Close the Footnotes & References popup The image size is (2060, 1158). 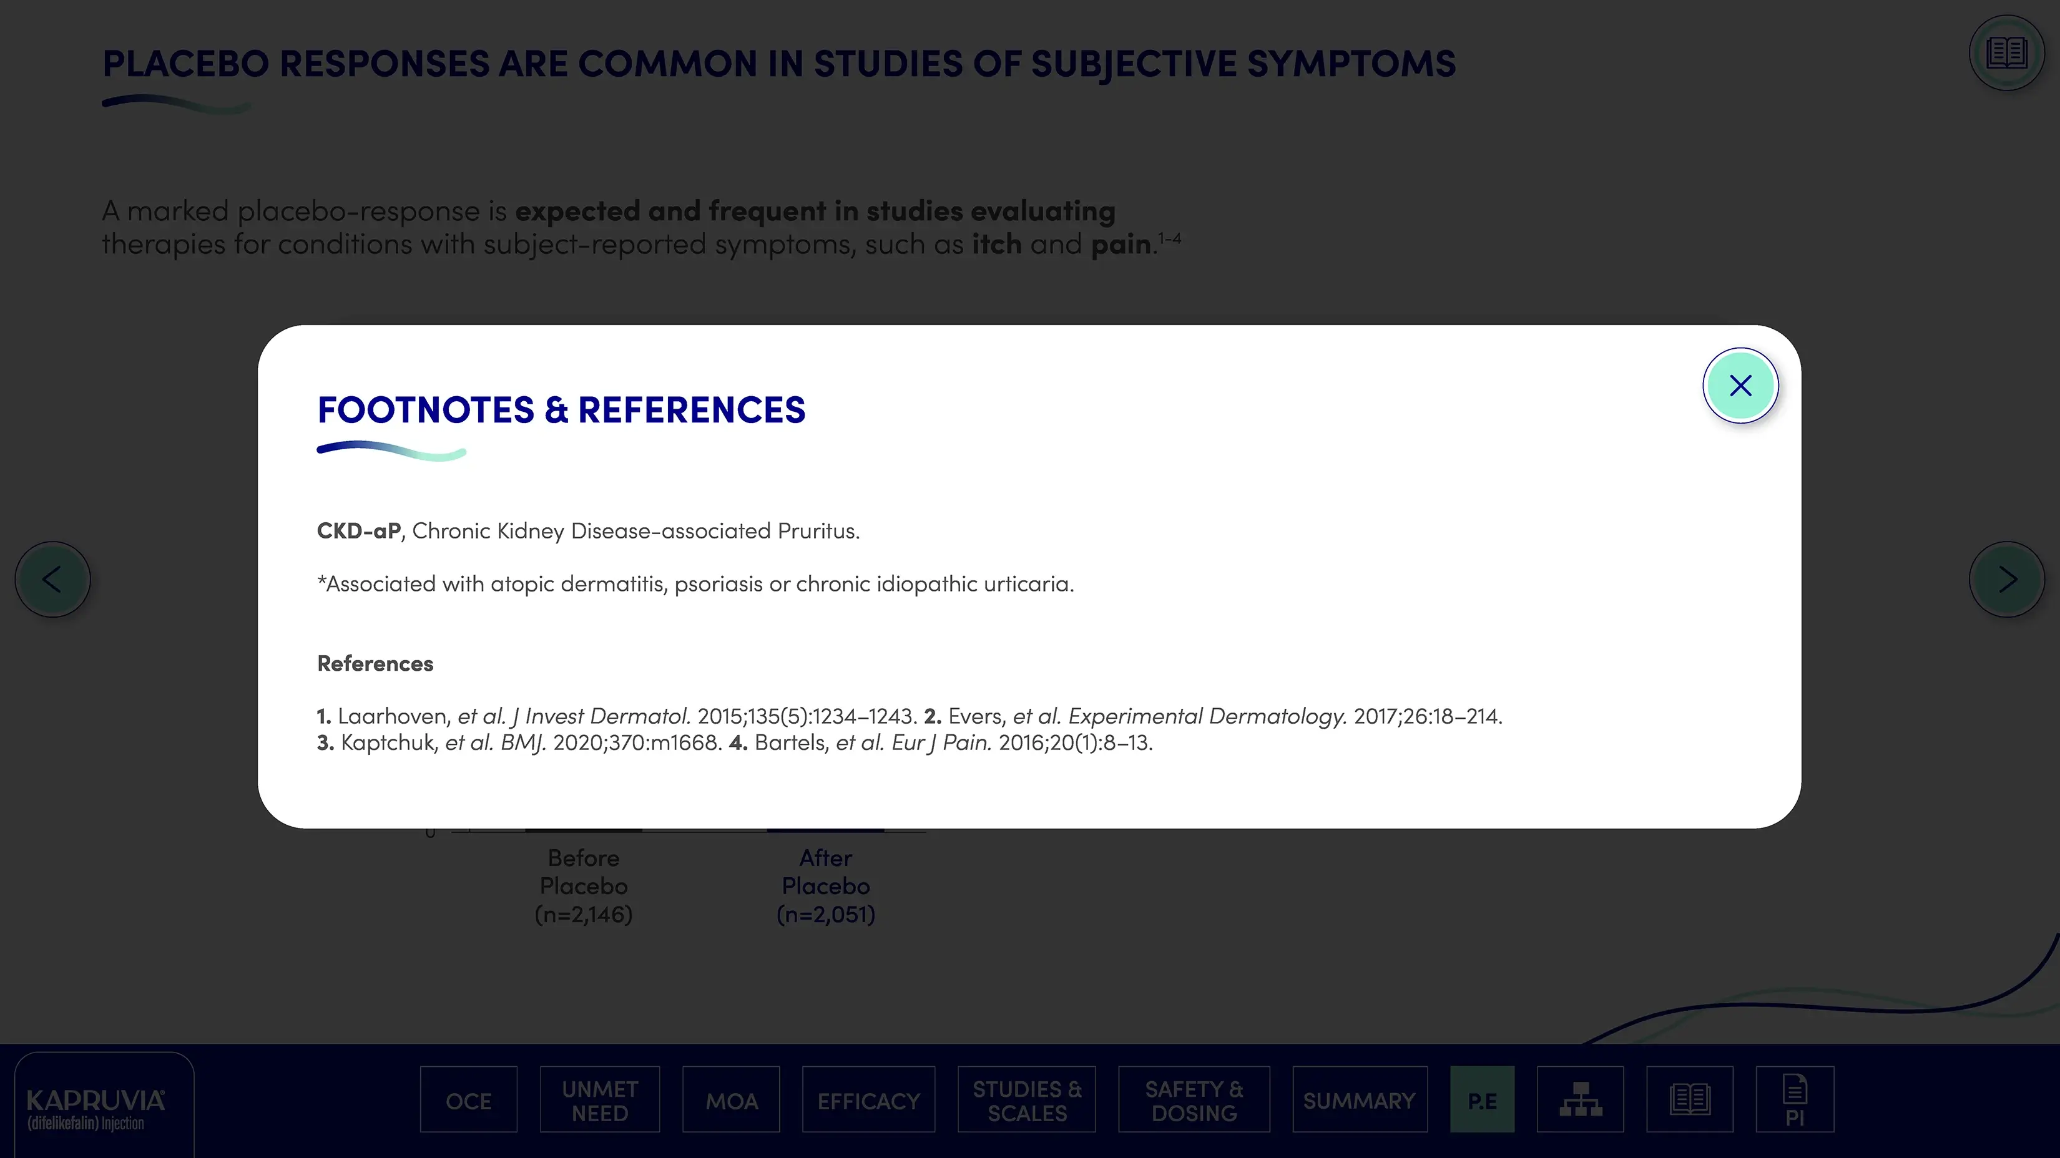[1740, 386]
